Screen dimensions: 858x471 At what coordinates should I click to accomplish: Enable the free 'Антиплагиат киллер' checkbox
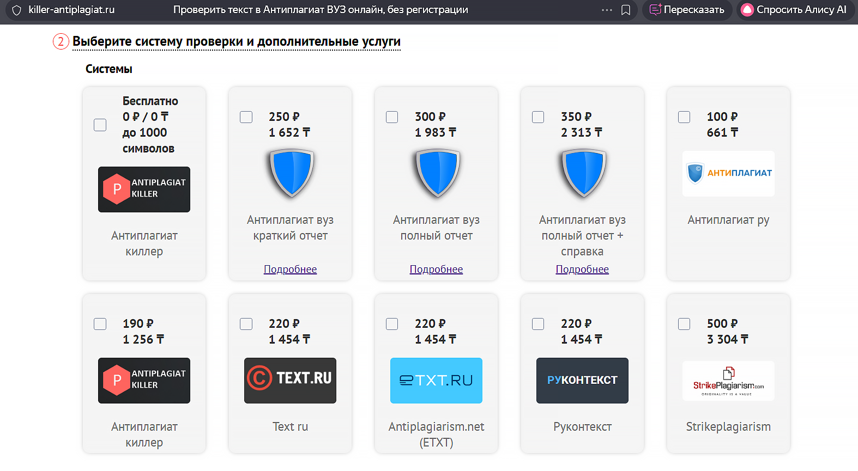tap(100, 125)
